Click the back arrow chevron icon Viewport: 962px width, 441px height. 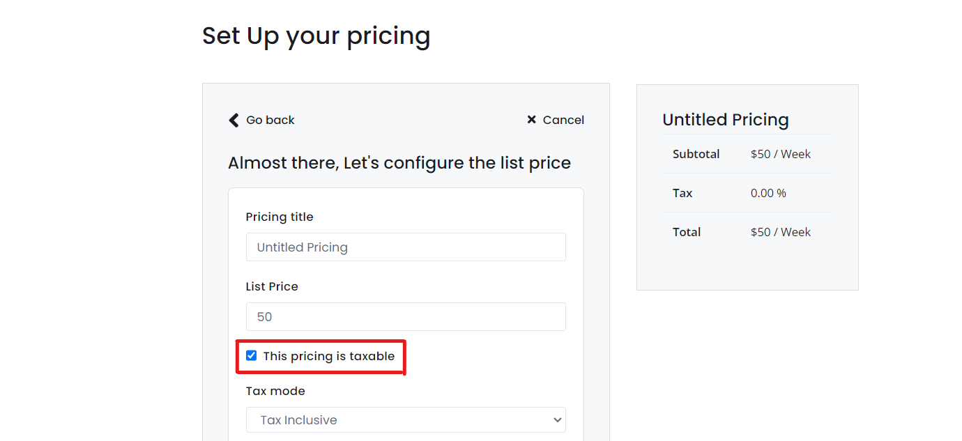click(234, 120)
